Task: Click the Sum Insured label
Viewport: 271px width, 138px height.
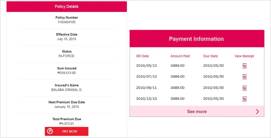Action: tap(67, 68)
